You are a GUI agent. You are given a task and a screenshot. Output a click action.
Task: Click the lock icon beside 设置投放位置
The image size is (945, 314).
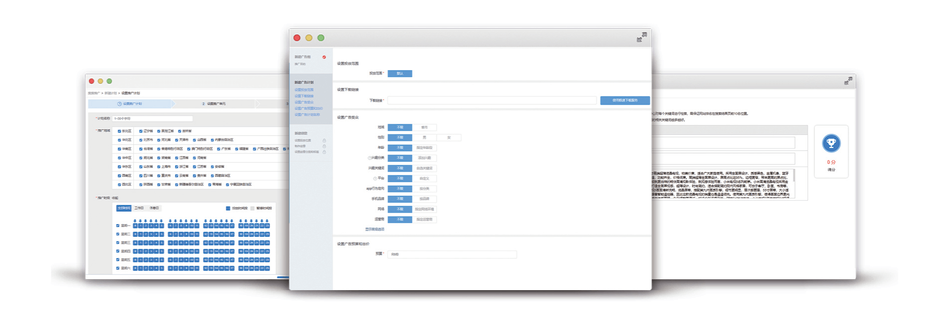pyautogui.click(x=324, y=141)
